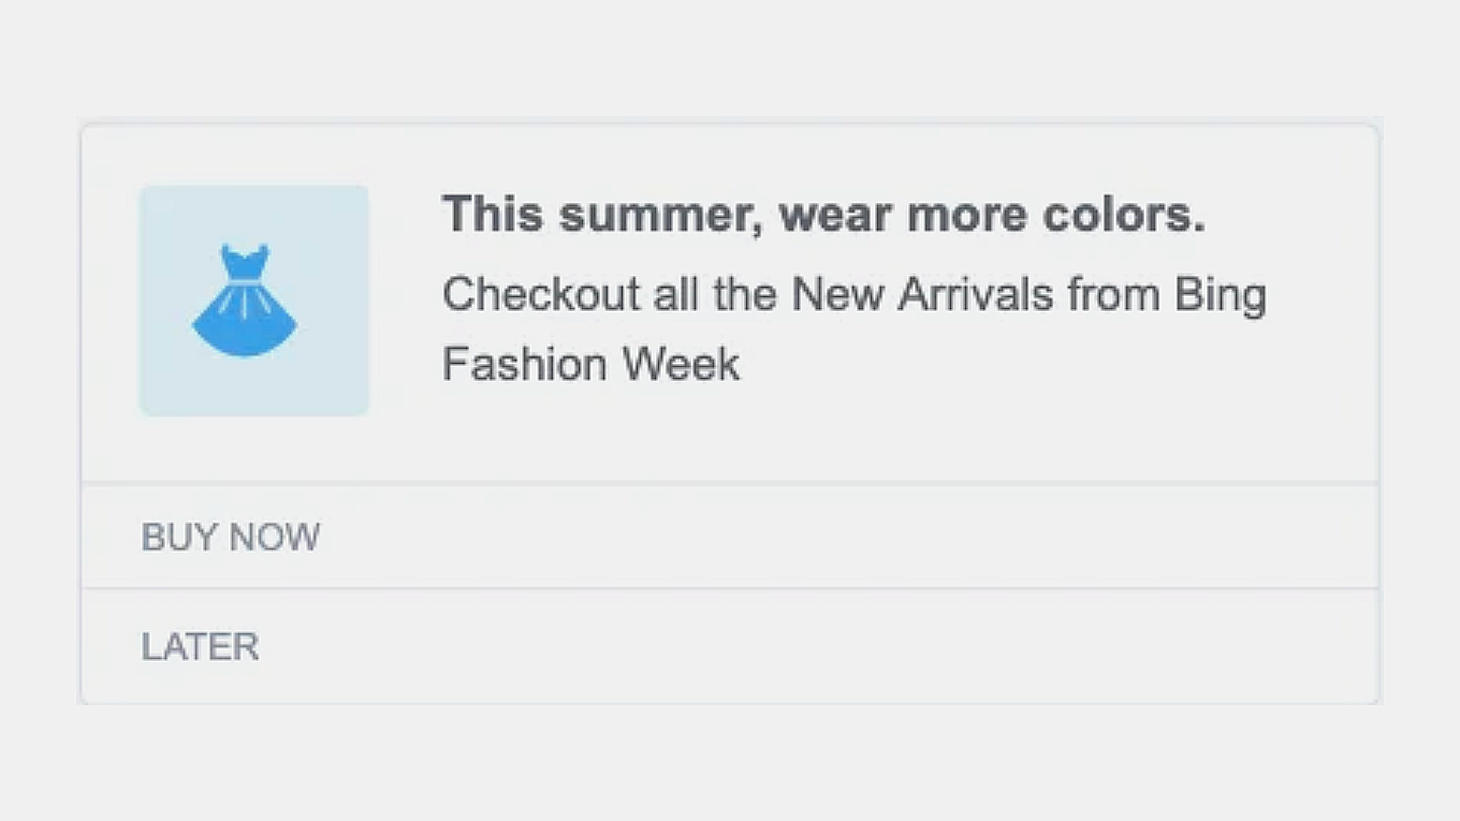Click the word "Checkout" in the description
The height and width of the screenshot is (821, 1460).
(540, 295)
